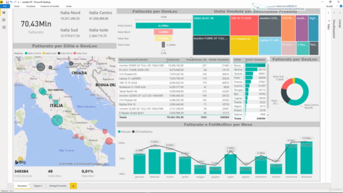Click the Bing logo on map

[x=20, y=162]
